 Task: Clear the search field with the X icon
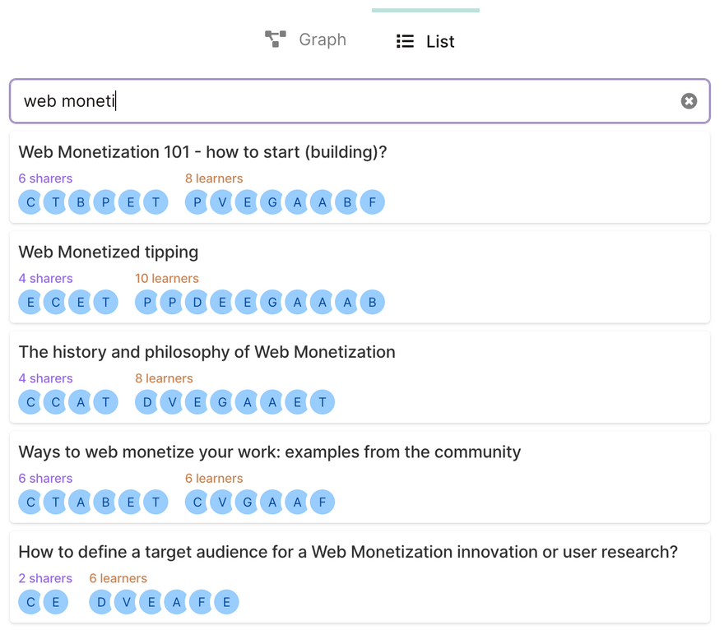click(689, 101)
